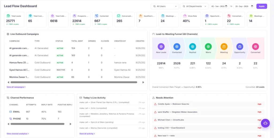Click the Meetings 14 card green icon

point(251,16)
